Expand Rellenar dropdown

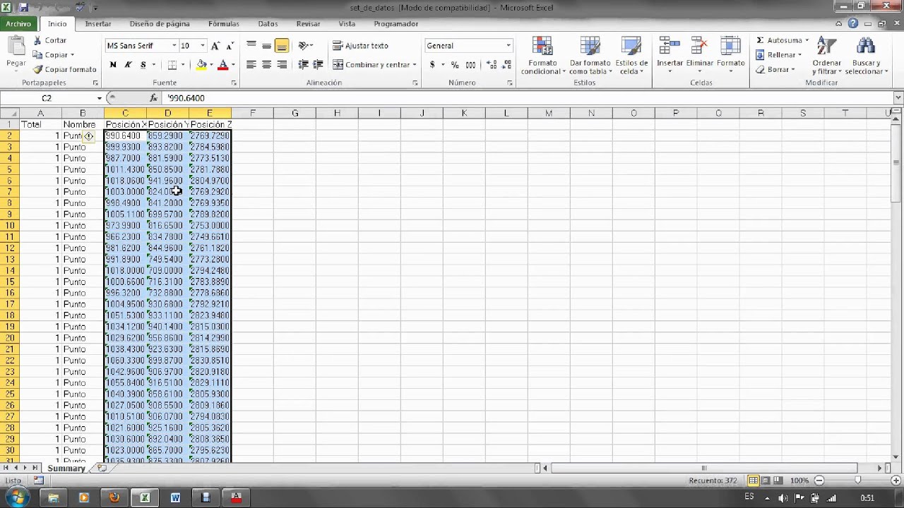point(799,55)
